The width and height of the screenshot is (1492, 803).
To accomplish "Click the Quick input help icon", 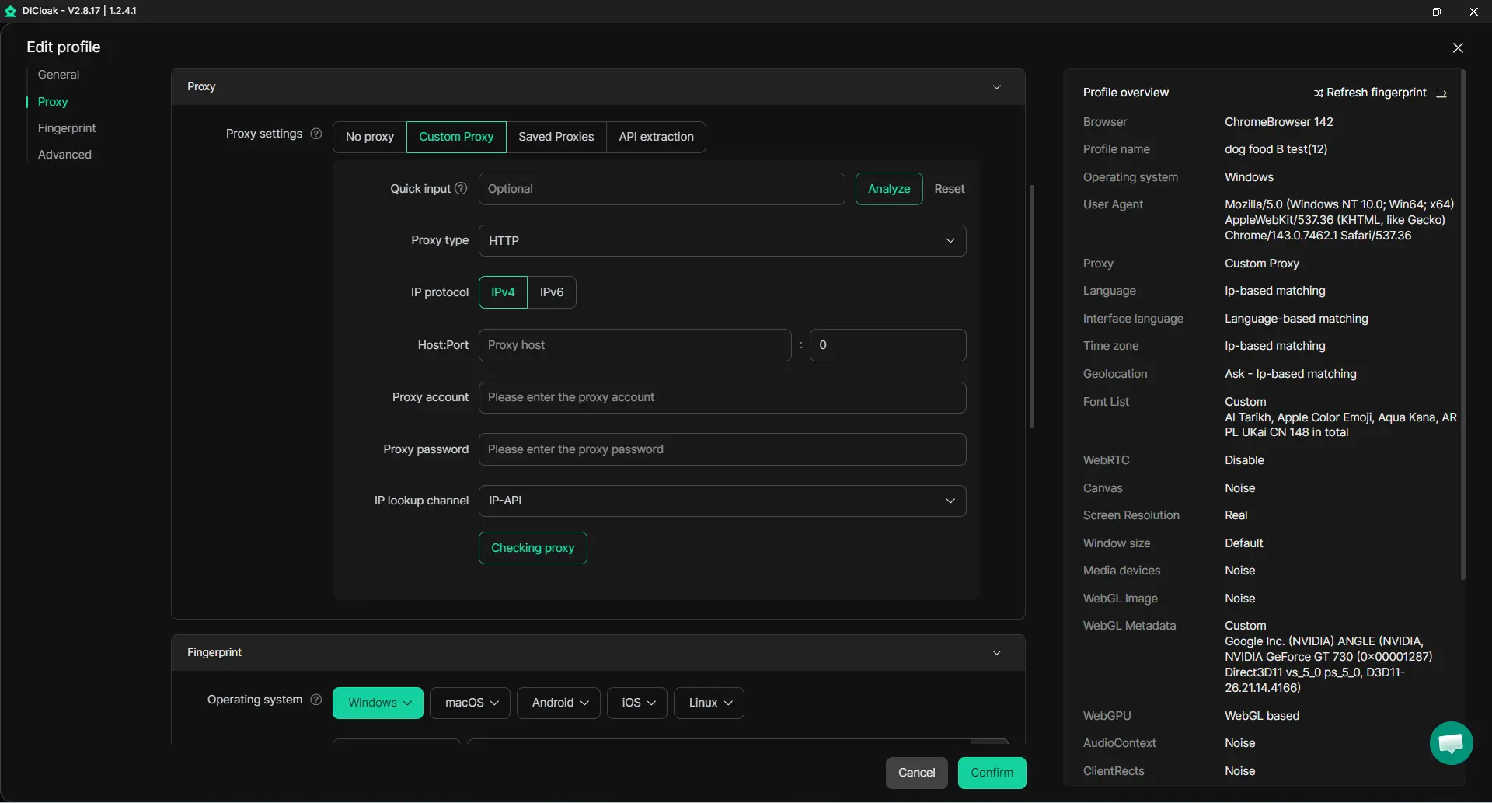I will pyautogui.click(x=461, y=189).
